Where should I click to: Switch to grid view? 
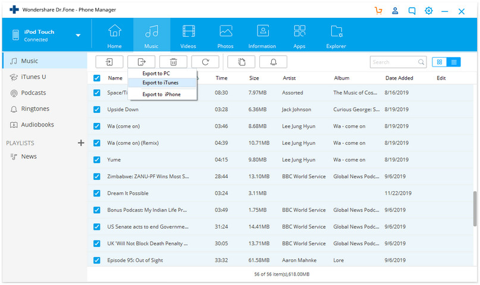tap(440, 62)
